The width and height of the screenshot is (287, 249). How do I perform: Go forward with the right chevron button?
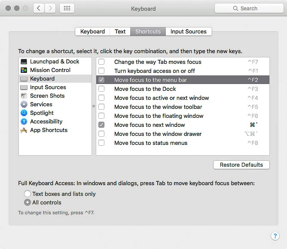[50, 8]
